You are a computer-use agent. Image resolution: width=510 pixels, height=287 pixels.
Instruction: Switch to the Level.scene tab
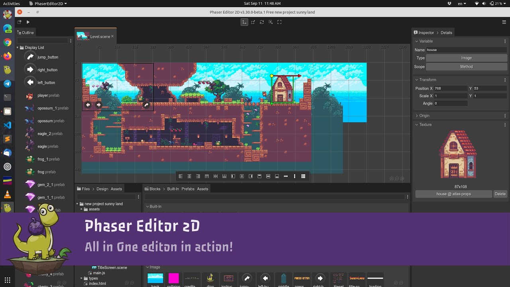[96, 36]
